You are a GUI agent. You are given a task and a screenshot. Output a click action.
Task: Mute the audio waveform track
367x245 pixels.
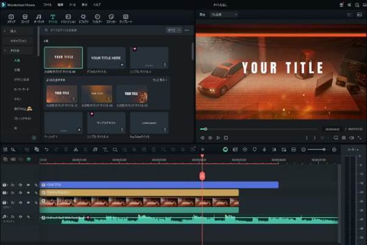point(20,218)
